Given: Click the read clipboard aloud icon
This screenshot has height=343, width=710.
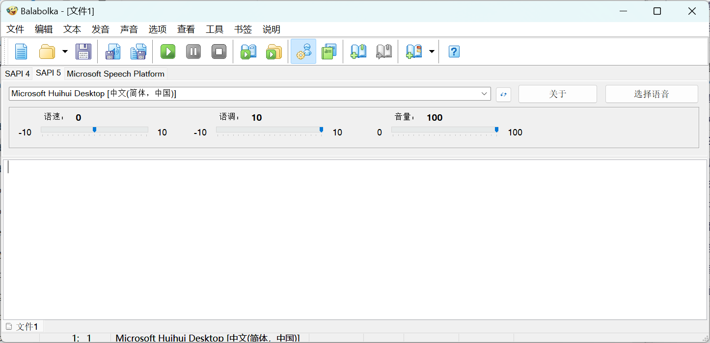Looking at the screenshot, I should click(x=248, y=52).
